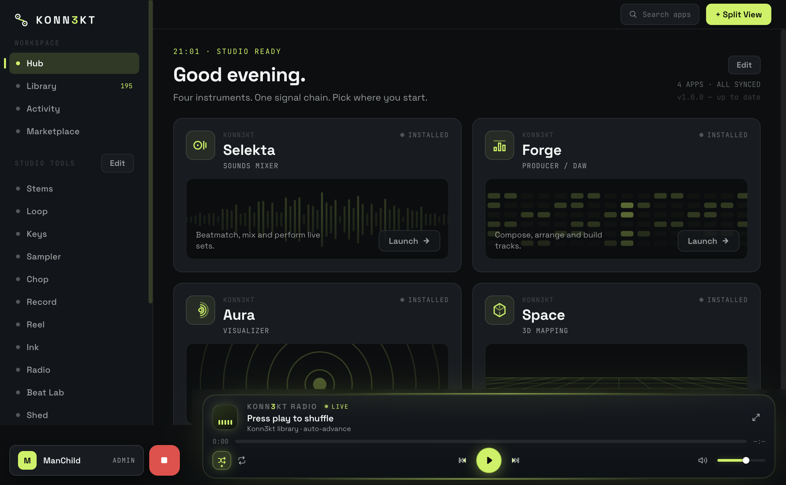
Task: Click the radio equalizer bars thumbnail
Action: pos(225,417)
